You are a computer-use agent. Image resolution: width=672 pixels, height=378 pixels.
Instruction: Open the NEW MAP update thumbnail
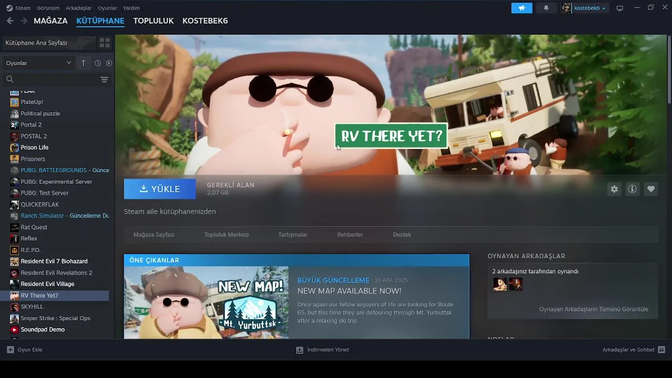click(x=206, y=302)
